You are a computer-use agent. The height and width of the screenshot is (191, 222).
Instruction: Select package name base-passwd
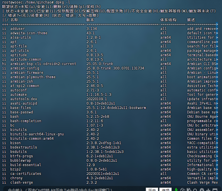coord(21,112)
